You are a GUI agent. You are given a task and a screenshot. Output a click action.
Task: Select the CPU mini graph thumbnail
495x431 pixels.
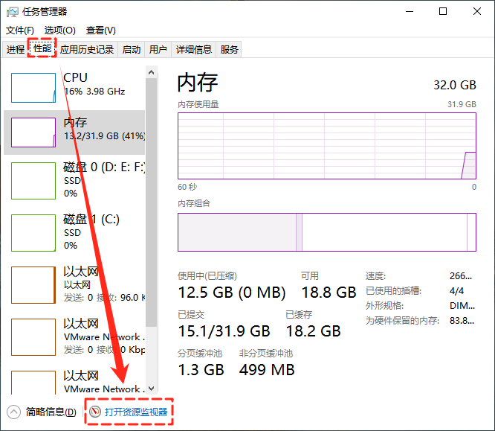[33, 87]
